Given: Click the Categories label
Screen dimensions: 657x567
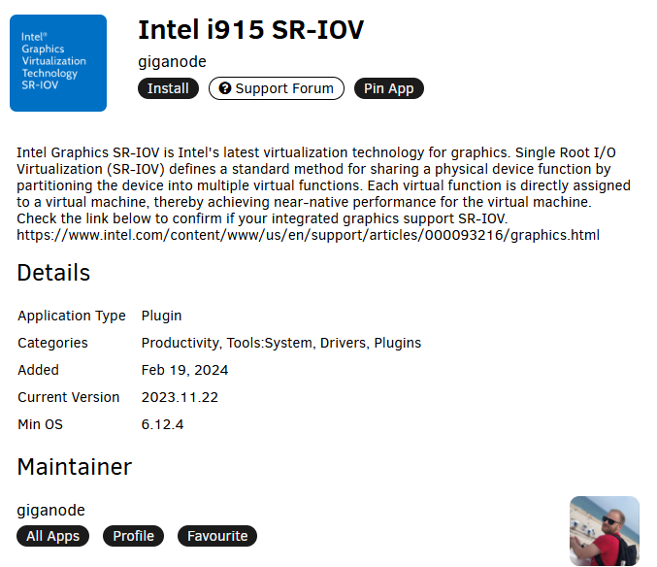Looking at the screenshot, I should tap(52, 343).
